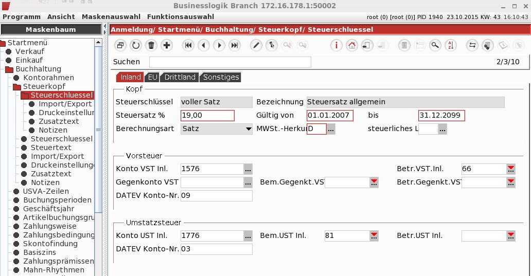Click the A-Z sort icon
The image size is (531, 276).
click(451, 45)
